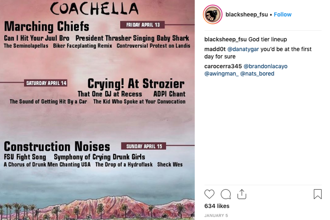Save the post with the bookmark icon
This screenshot has height=220, width=330.
click(317, 194)
